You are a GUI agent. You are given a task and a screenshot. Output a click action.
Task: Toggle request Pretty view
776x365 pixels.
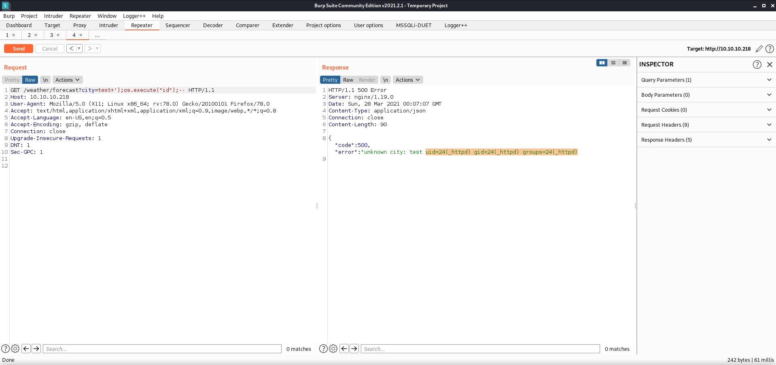[12, 80]
